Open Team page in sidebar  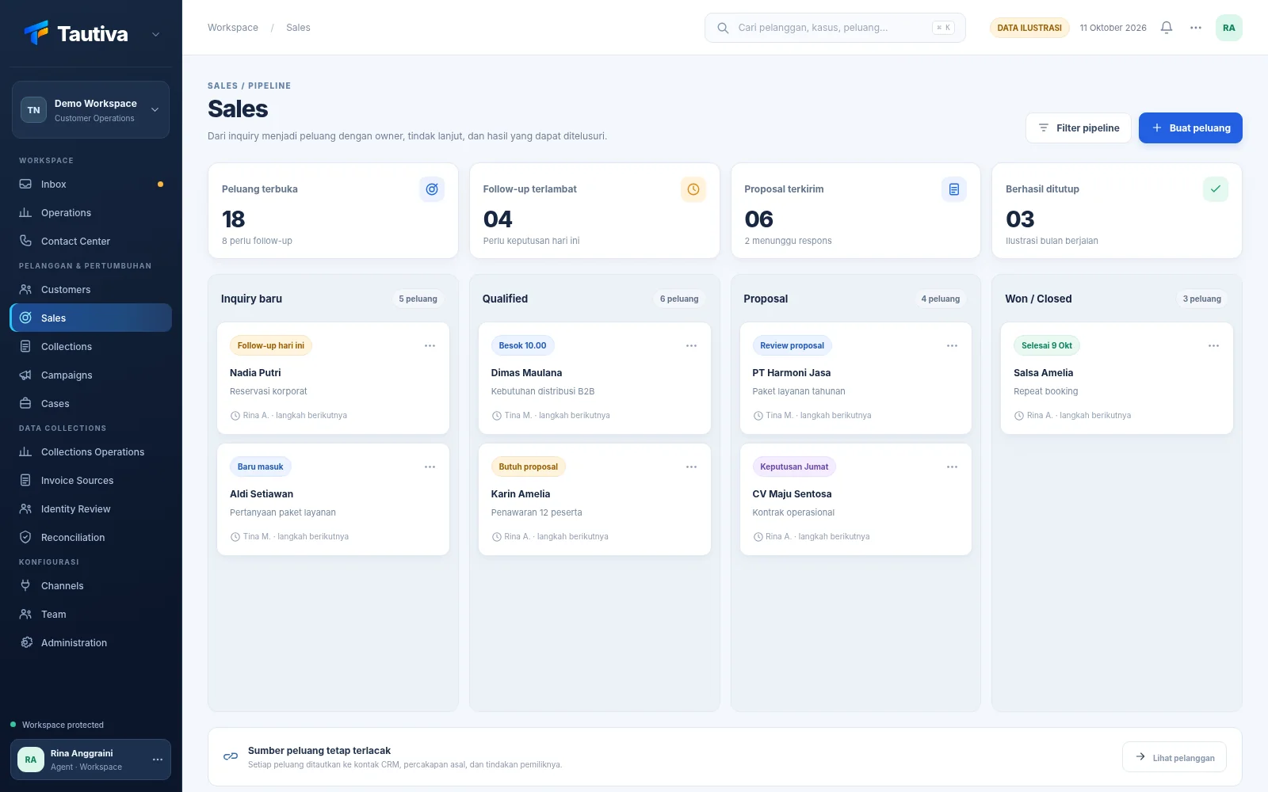pos(90,615)
